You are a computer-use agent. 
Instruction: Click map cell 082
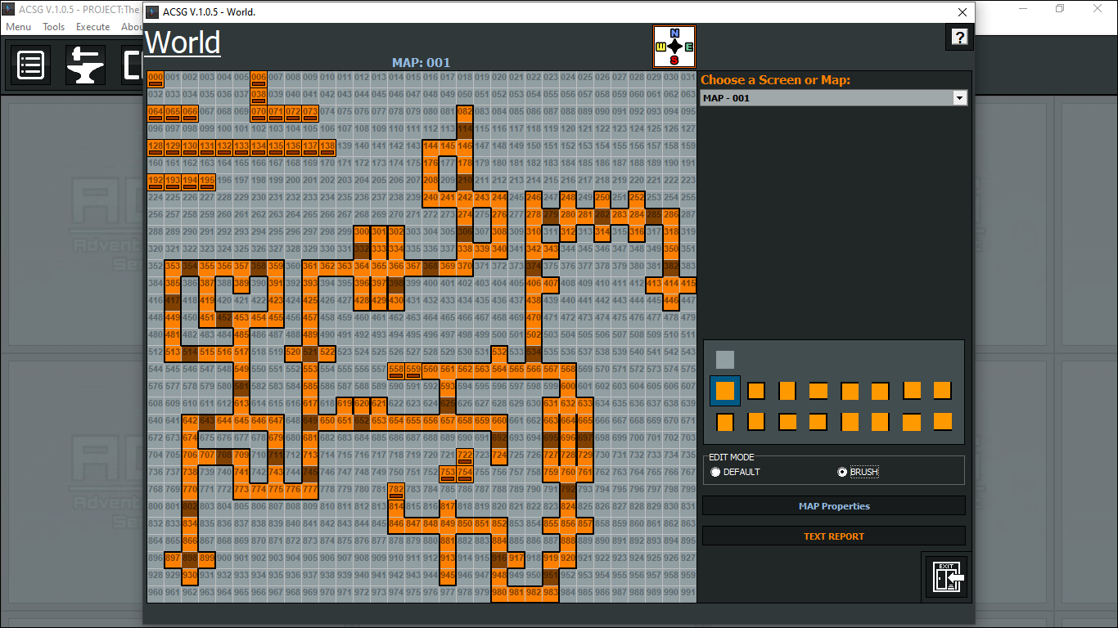click(465, 114)
